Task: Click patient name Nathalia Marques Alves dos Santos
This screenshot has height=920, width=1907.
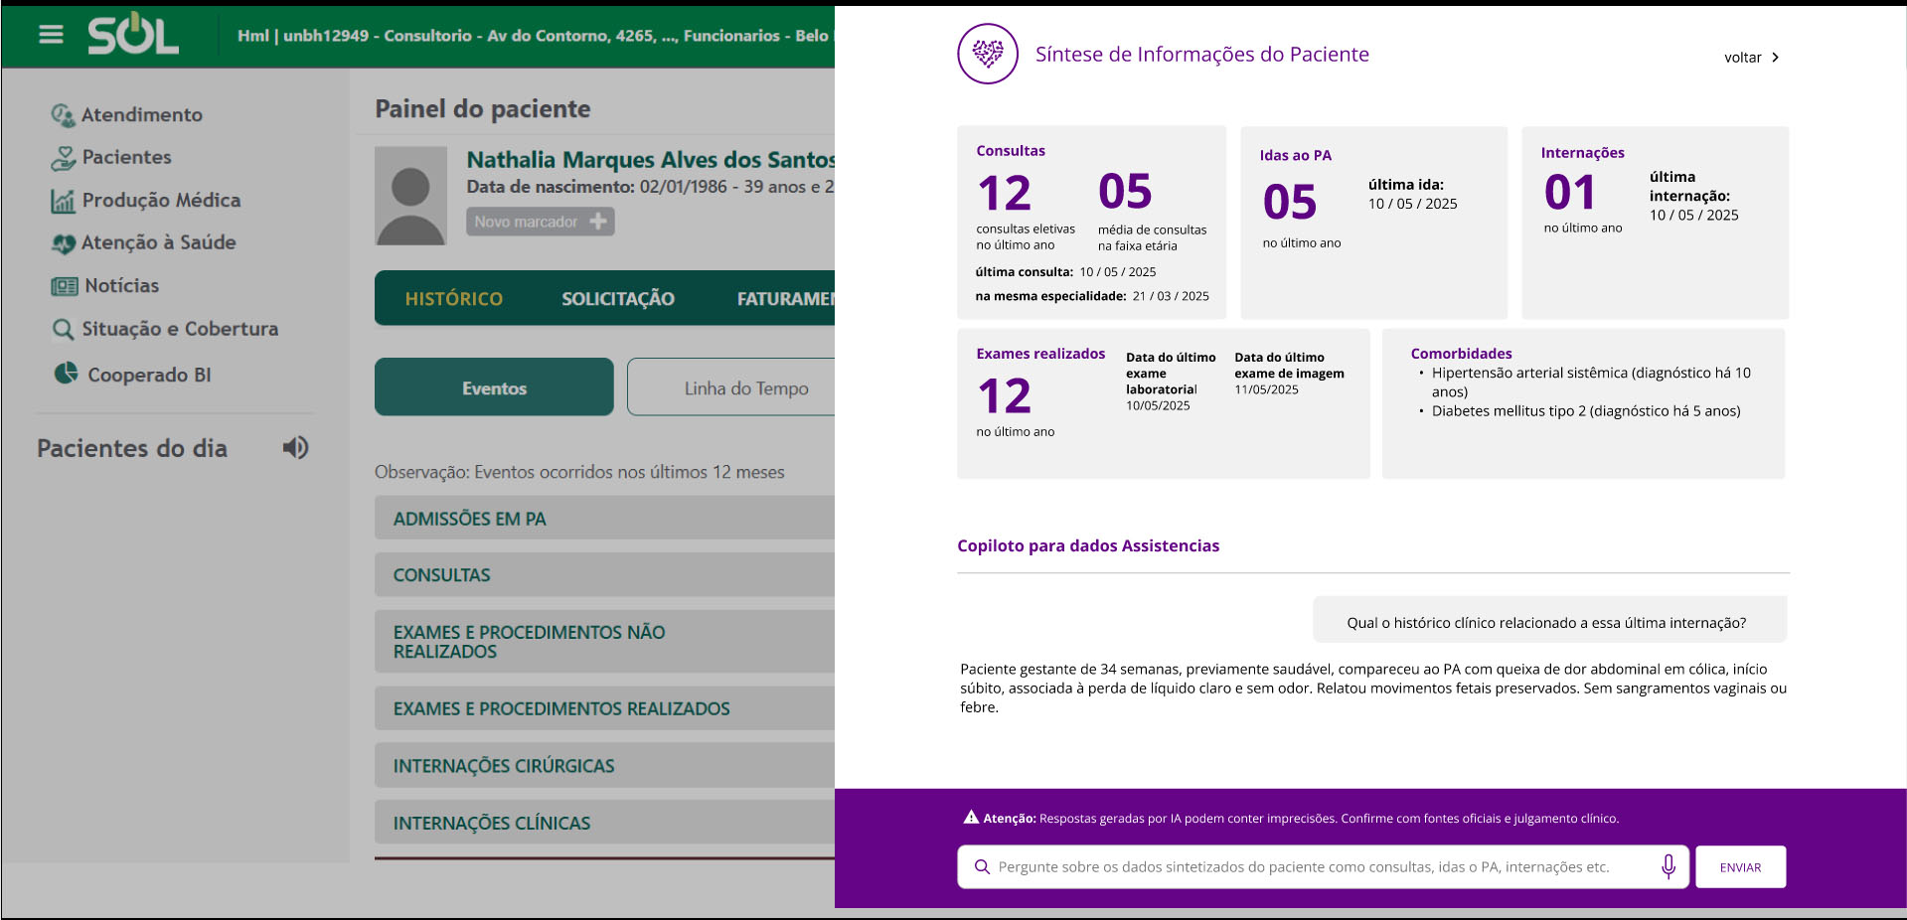Action: click(651, 160)
